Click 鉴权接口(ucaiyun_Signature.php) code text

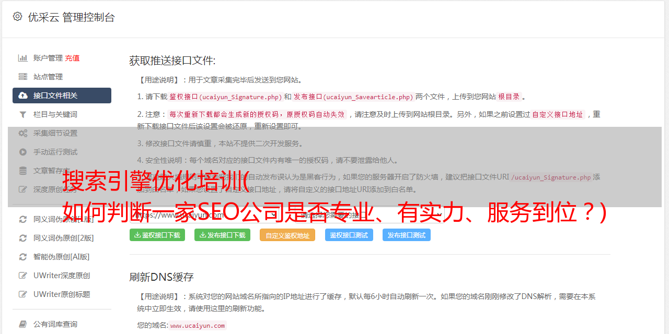coord(225,97)
